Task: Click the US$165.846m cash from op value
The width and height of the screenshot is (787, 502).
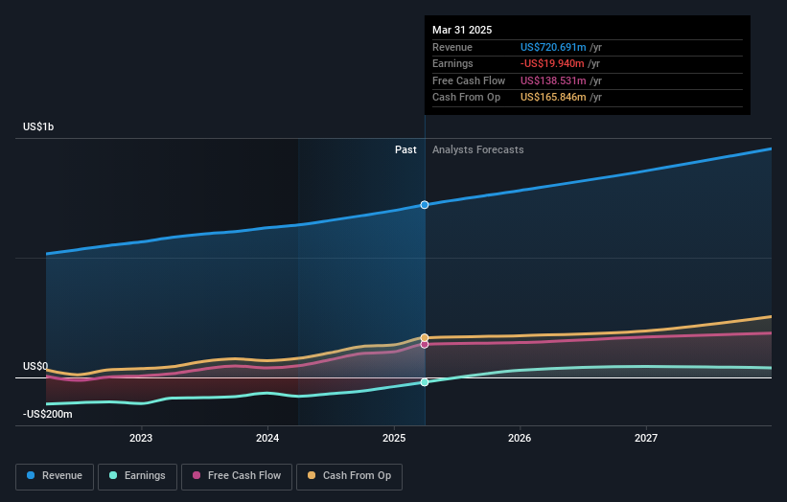Action: point(553,98)
